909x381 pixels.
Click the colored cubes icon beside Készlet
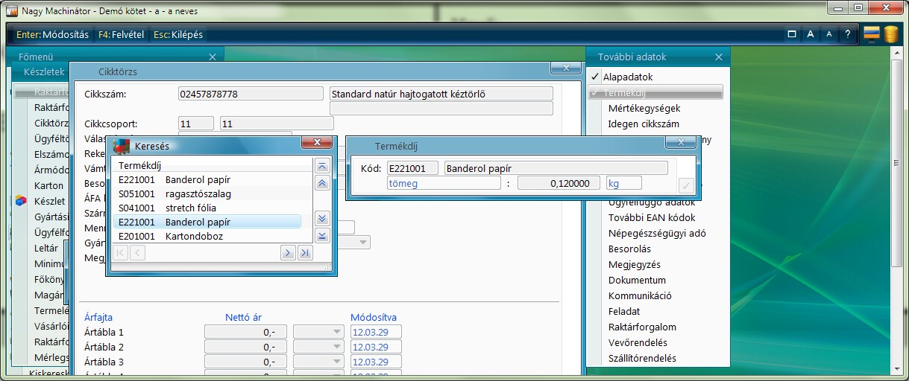pos(21,201)
